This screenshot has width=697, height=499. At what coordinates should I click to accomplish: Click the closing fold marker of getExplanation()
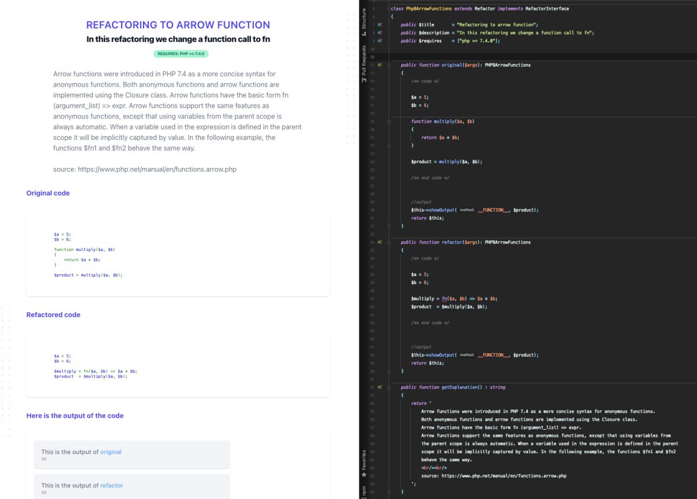[x=389, y=491]
